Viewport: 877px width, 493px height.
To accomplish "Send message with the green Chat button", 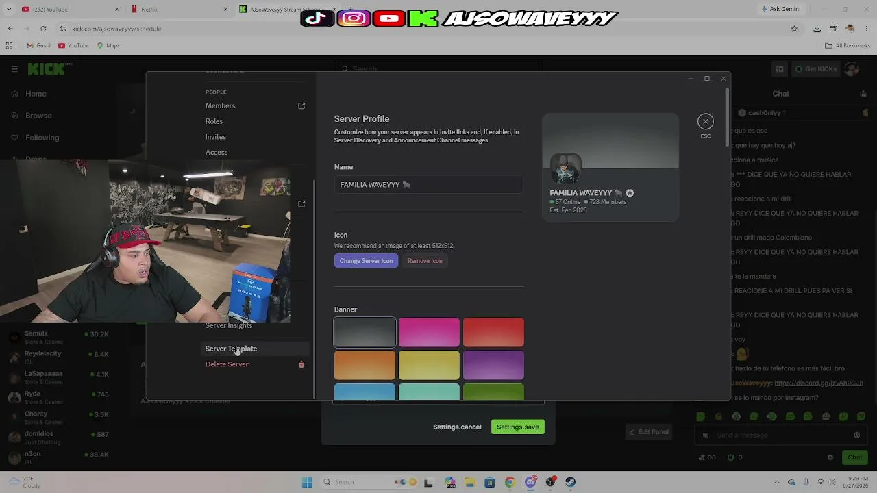I will point(854,457).
